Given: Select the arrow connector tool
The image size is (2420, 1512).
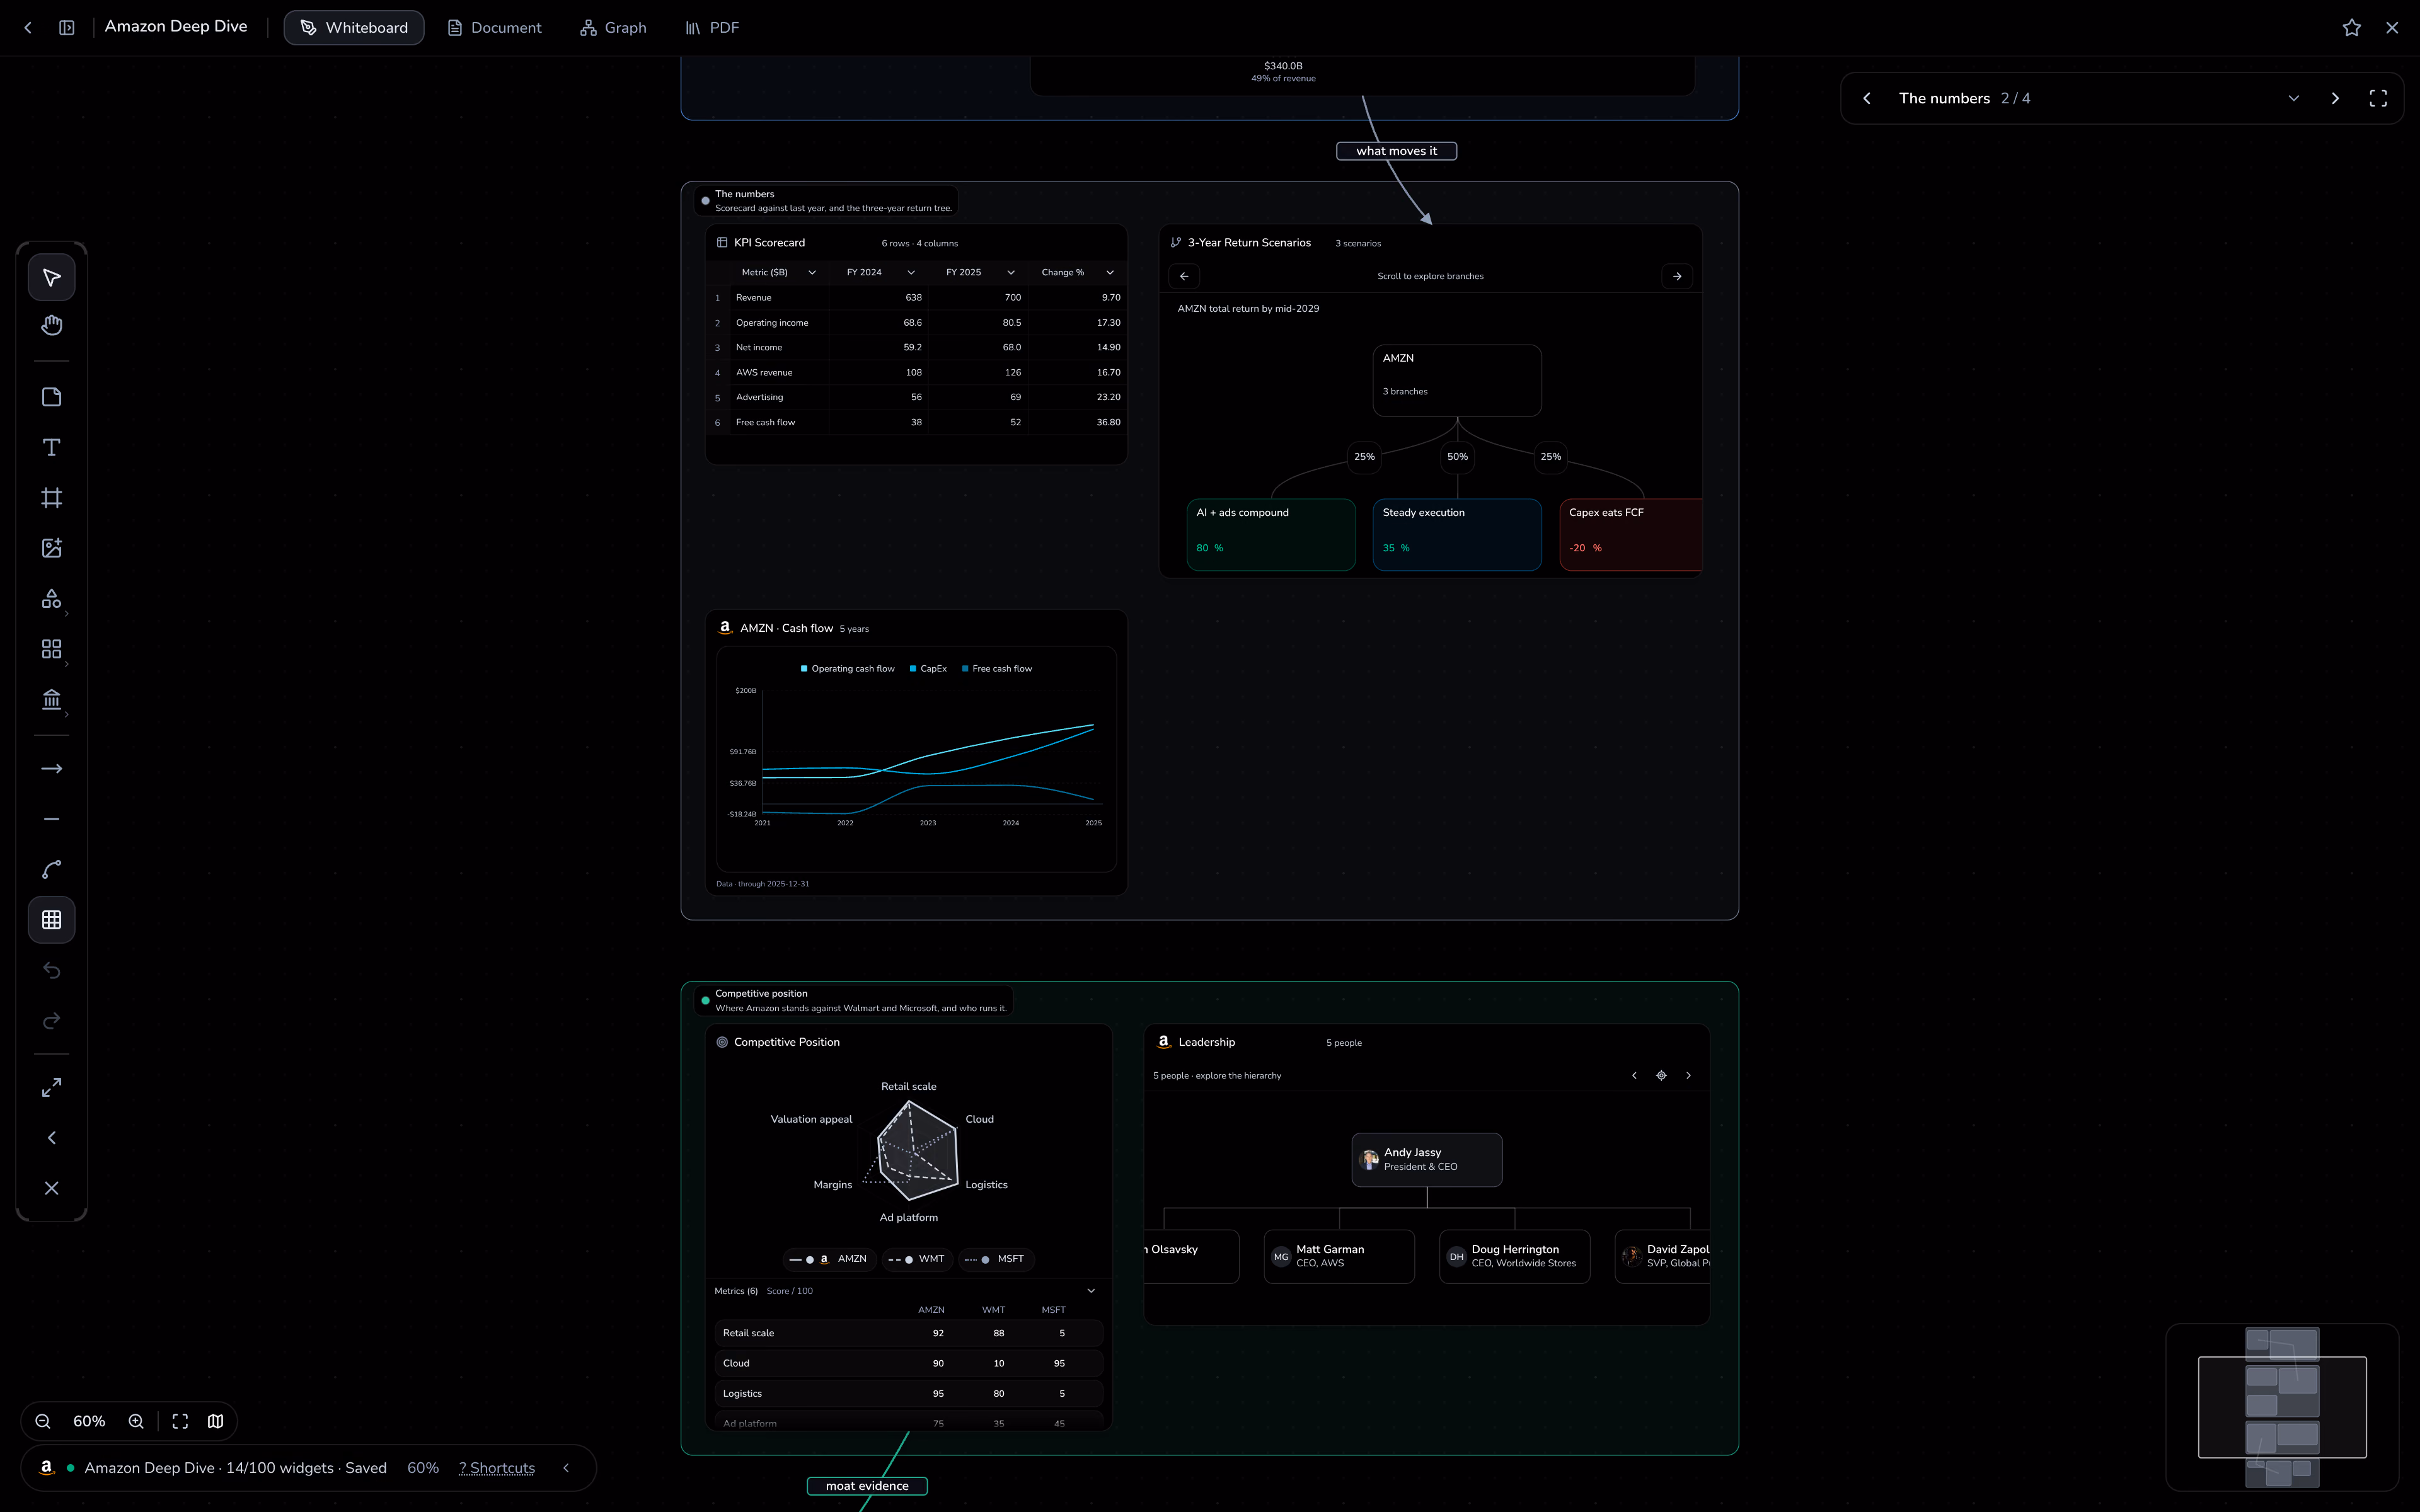Looking at the screenshot, I should (x=52, y=769).
